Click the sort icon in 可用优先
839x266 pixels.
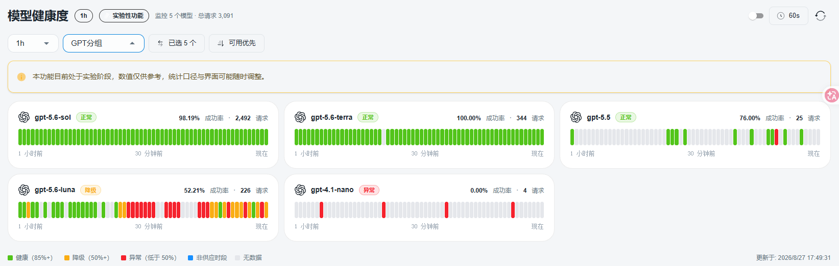pos(221,43)
